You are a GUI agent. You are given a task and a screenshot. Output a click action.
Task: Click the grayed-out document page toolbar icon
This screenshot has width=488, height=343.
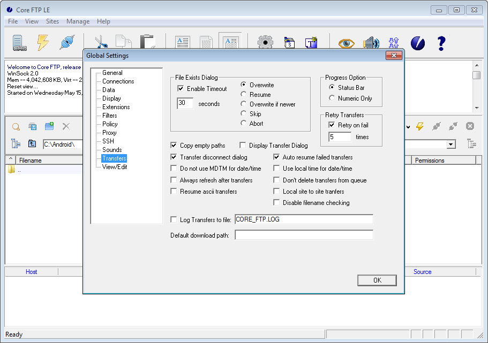206,42
